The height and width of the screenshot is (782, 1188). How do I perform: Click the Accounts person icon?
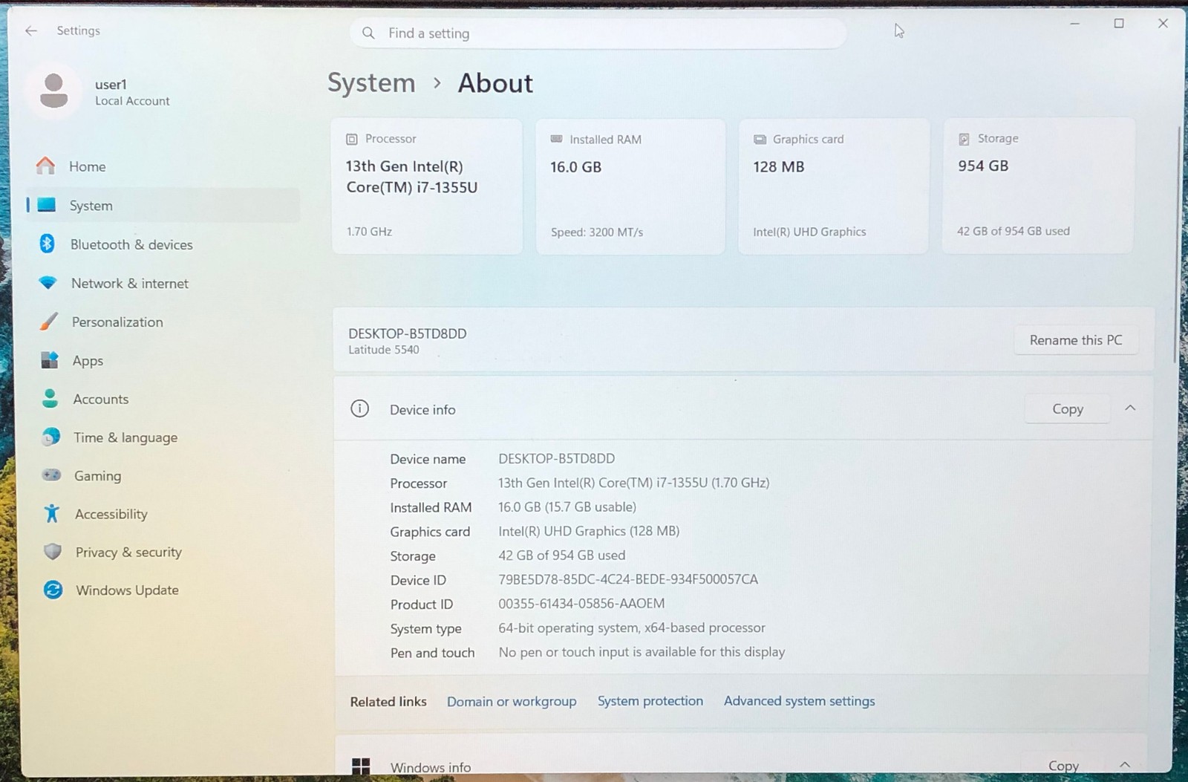(50, 399)
